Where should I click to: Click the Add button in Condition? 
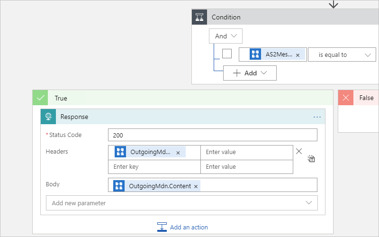click(250, 73)
